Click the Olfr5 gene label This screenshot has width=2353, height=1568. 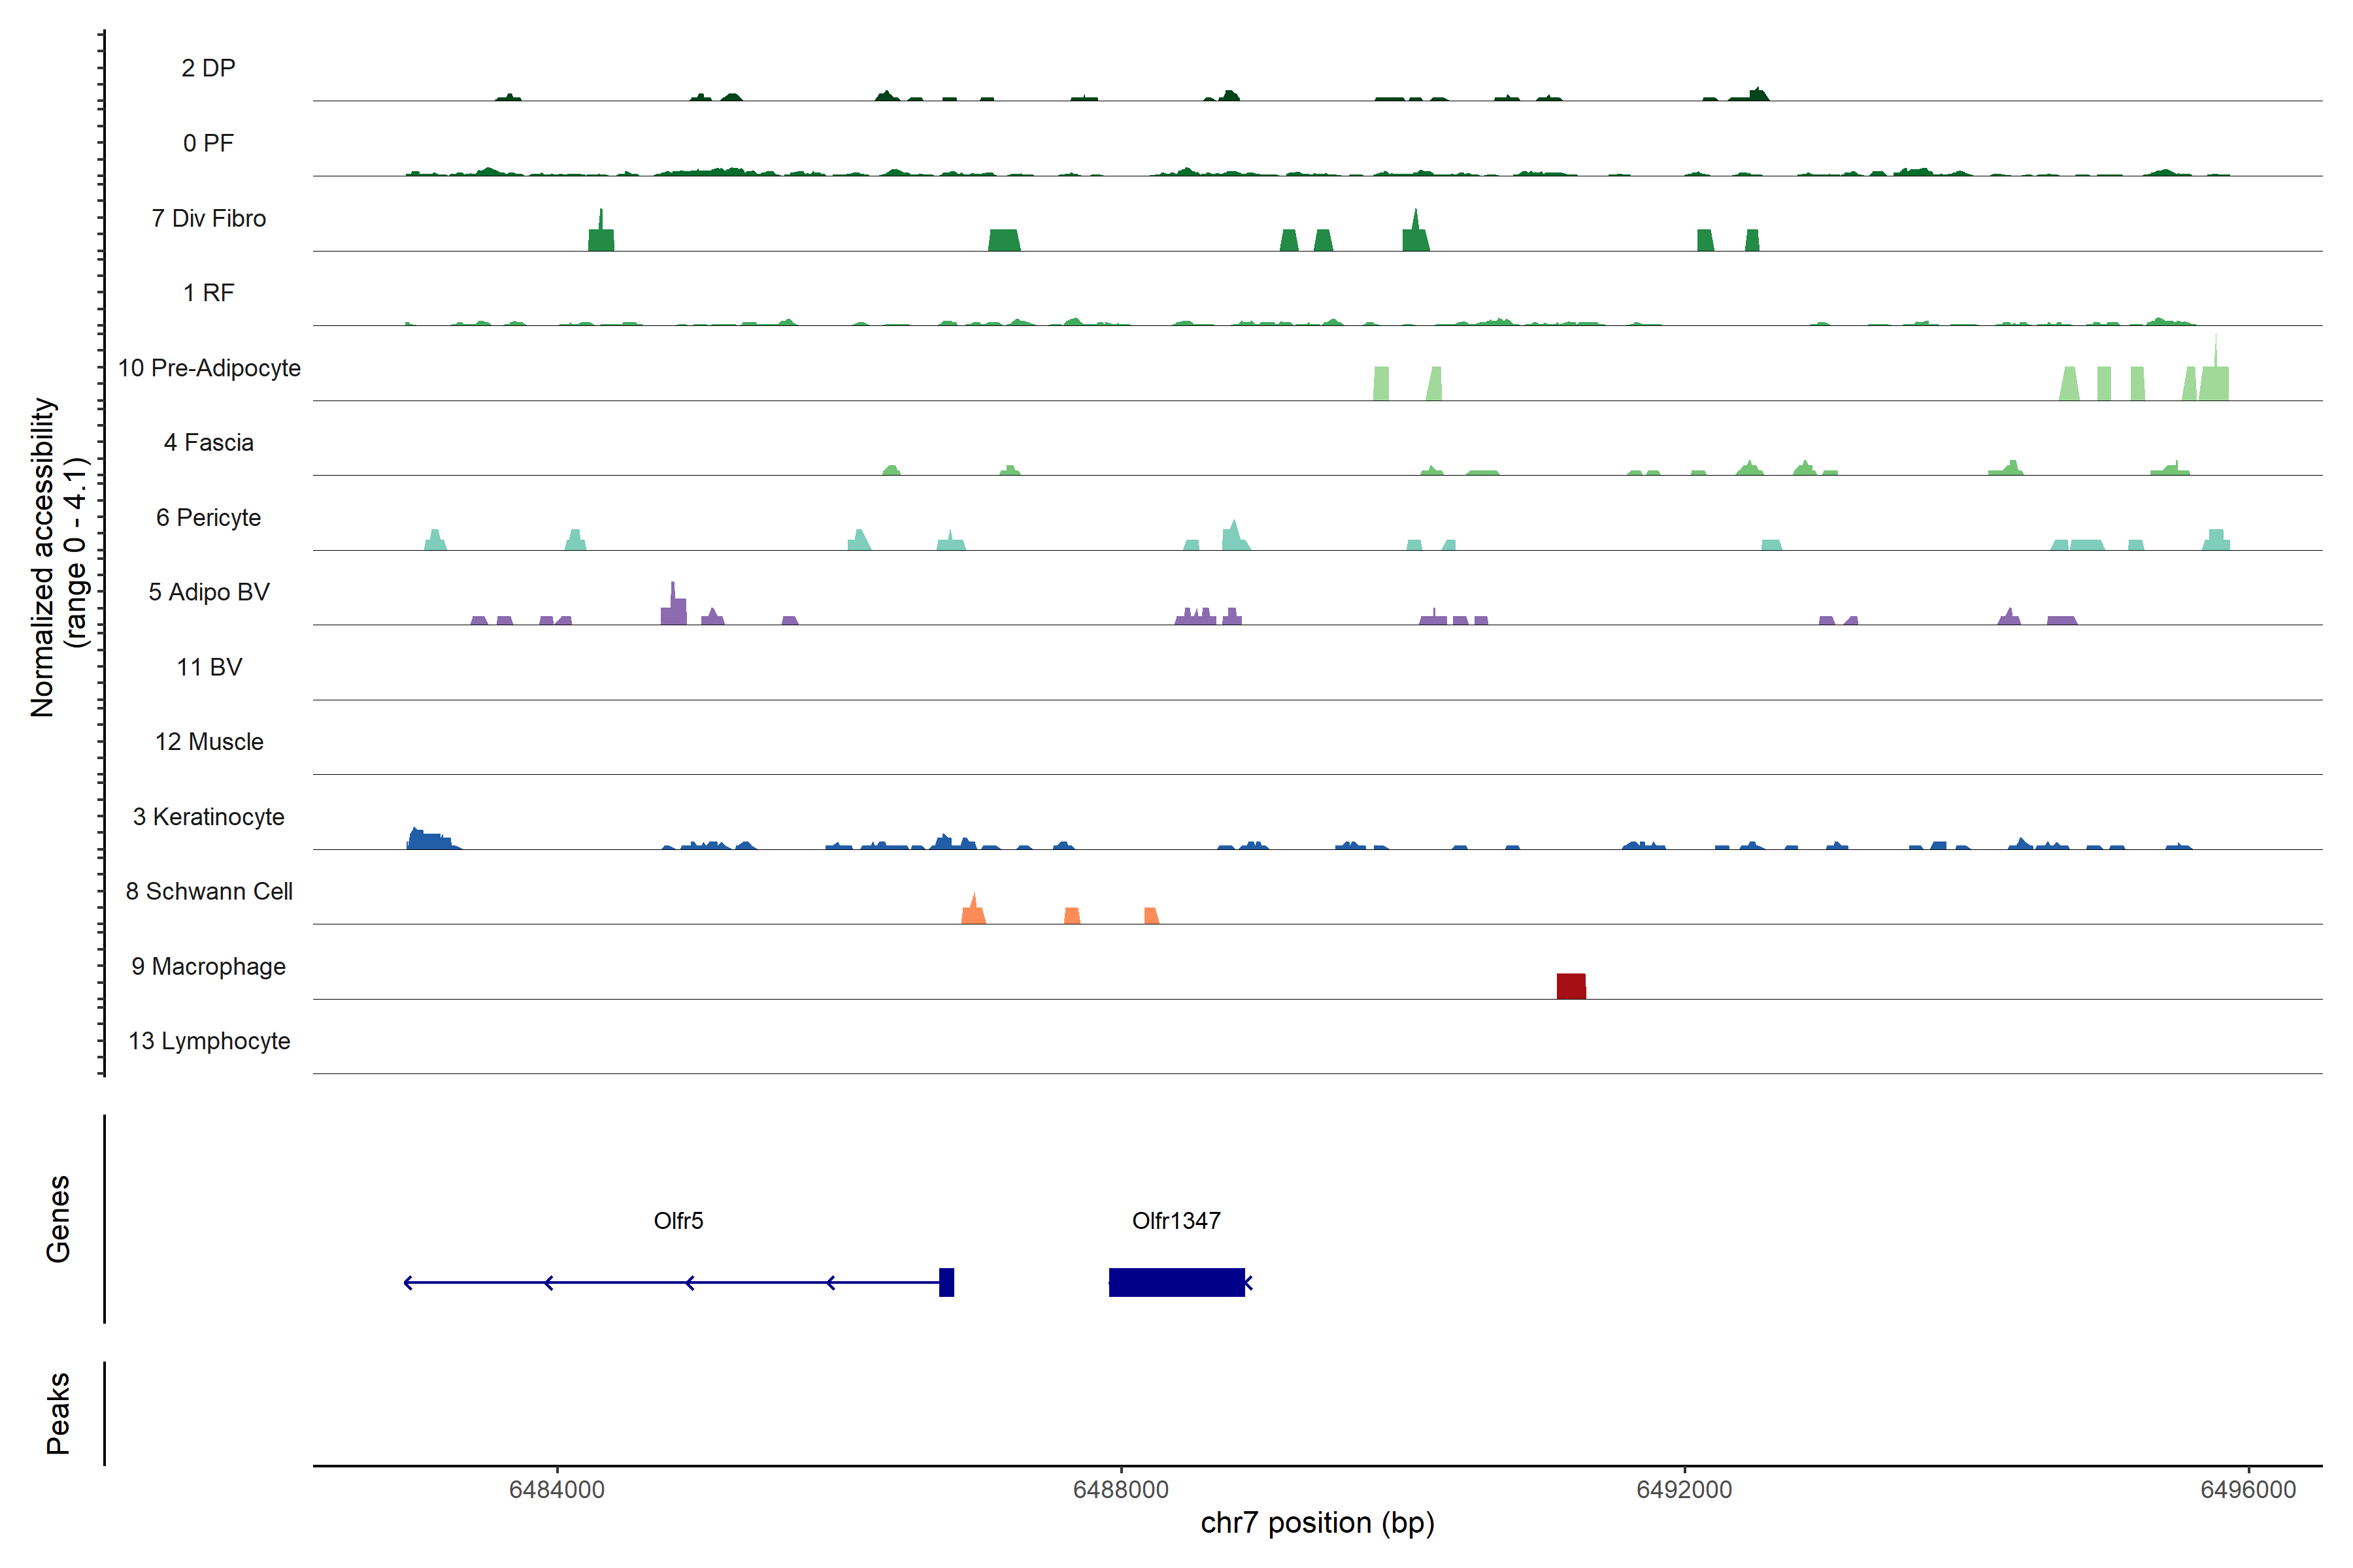coord(677,1220)
